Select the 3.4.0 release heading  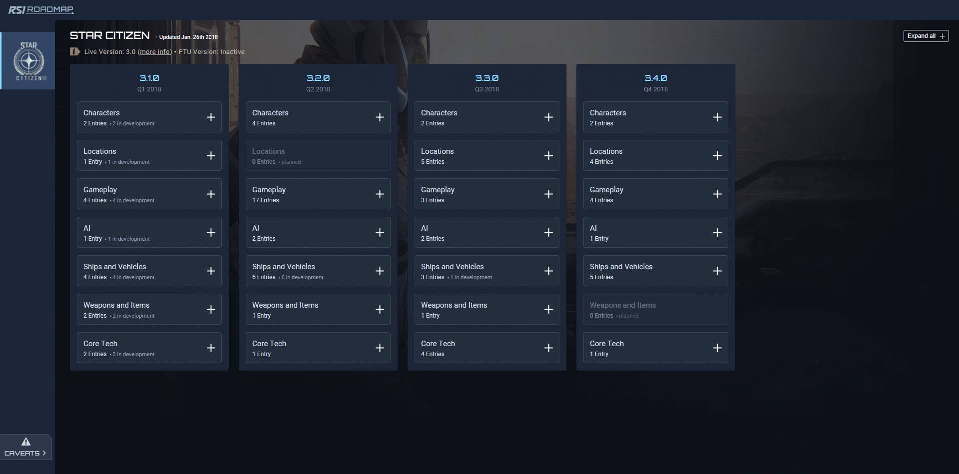(656, 78)
